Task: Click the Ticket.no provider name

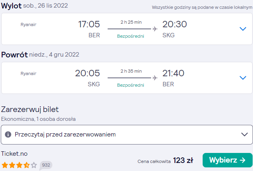Action: pyautogui.click(x=15, y=154)
